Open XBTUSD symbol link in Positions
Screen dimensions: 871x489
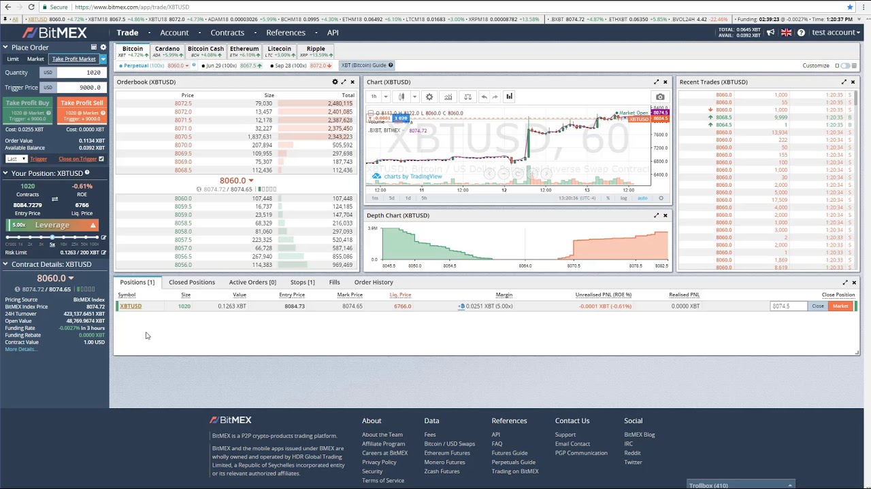click(x=131, y=306)
